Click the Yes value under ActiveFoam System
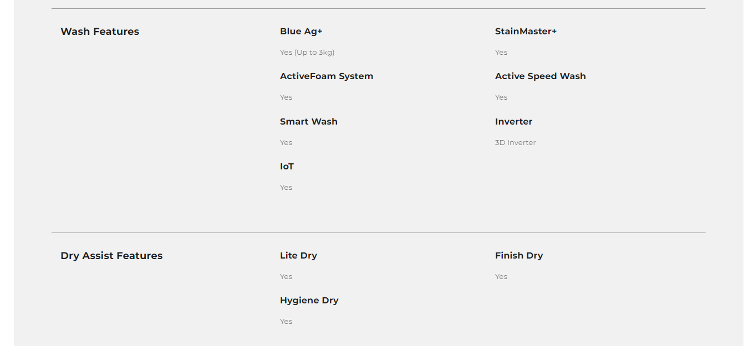This screenshot has width=754, height=346. 286,97
